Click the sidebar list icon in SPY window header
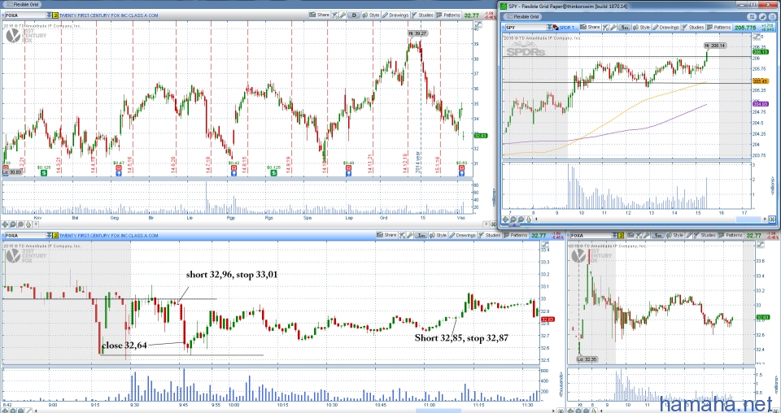 (x=773, y=17)
